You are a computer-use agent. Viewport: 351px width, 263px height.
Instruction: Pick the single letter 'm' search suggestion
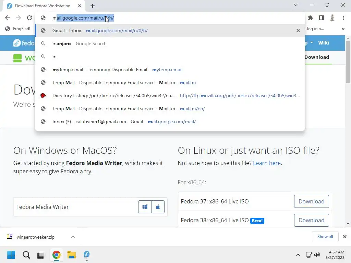[x=170, y=57]
